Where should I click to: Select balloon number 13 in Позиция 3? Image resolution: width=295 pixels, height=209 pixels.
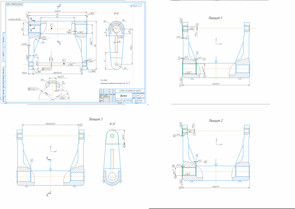click(81, 125)
